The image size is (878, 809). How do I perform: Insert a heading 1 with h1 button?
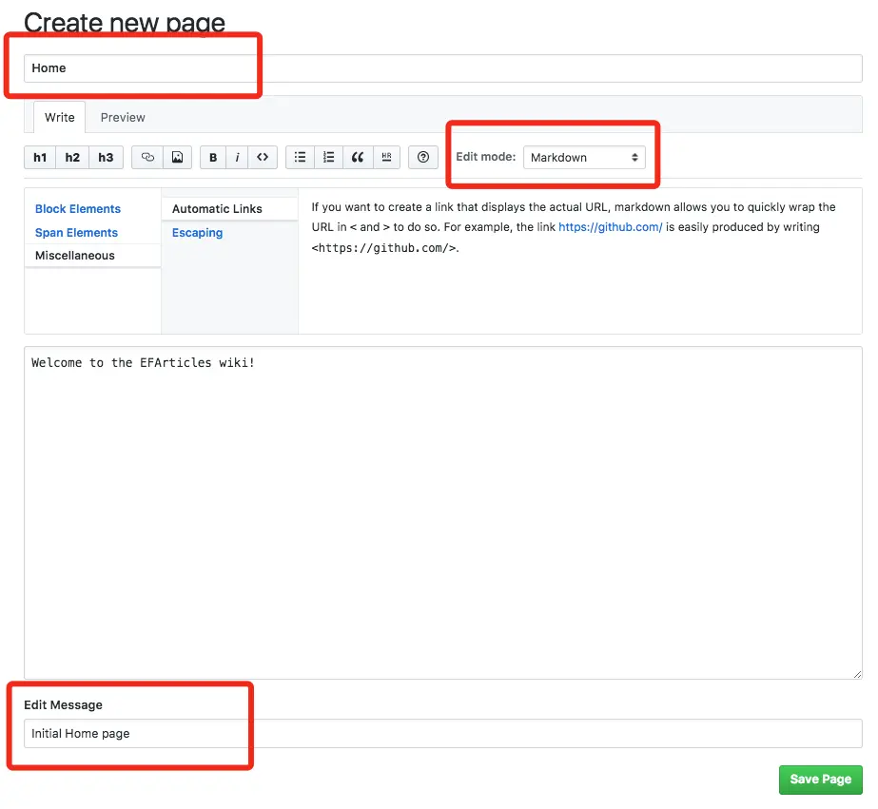tap(40, 157)
